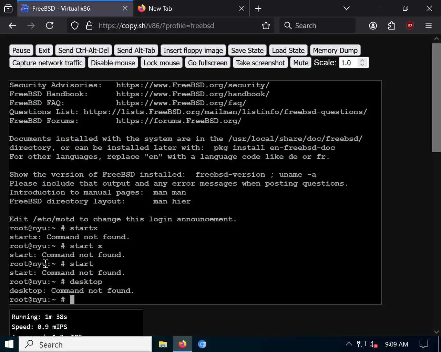Open site security info via padlock icon

click(89, 25)
